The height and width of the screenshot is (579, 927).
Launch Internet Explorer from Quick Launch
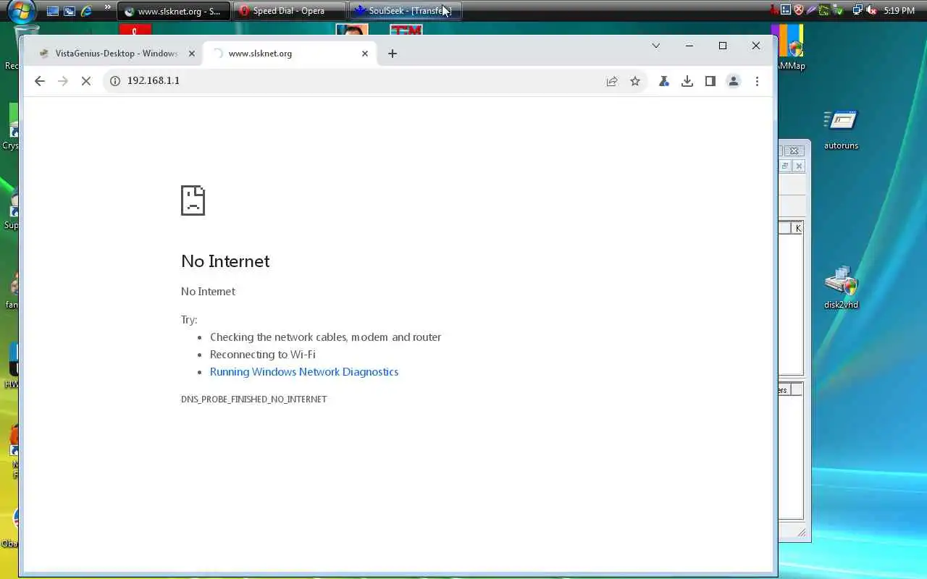[86, 11]
